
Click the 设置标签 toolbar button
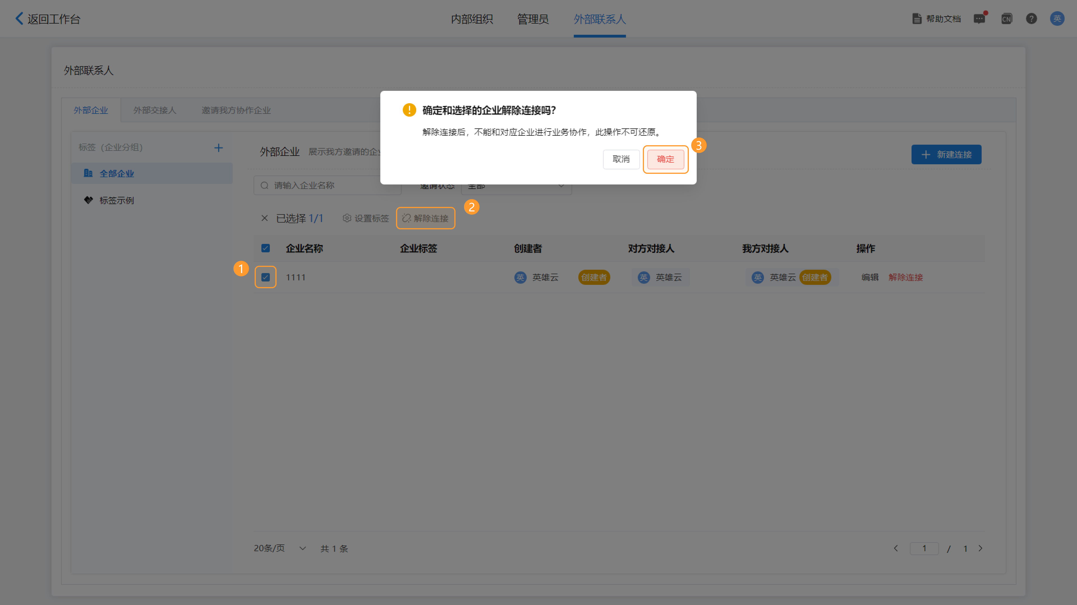pos(366,218)
